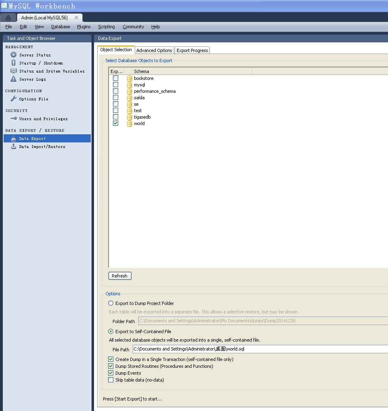Select the world schema name
Viewport: 388px width, 411px height.
[139, 123]
